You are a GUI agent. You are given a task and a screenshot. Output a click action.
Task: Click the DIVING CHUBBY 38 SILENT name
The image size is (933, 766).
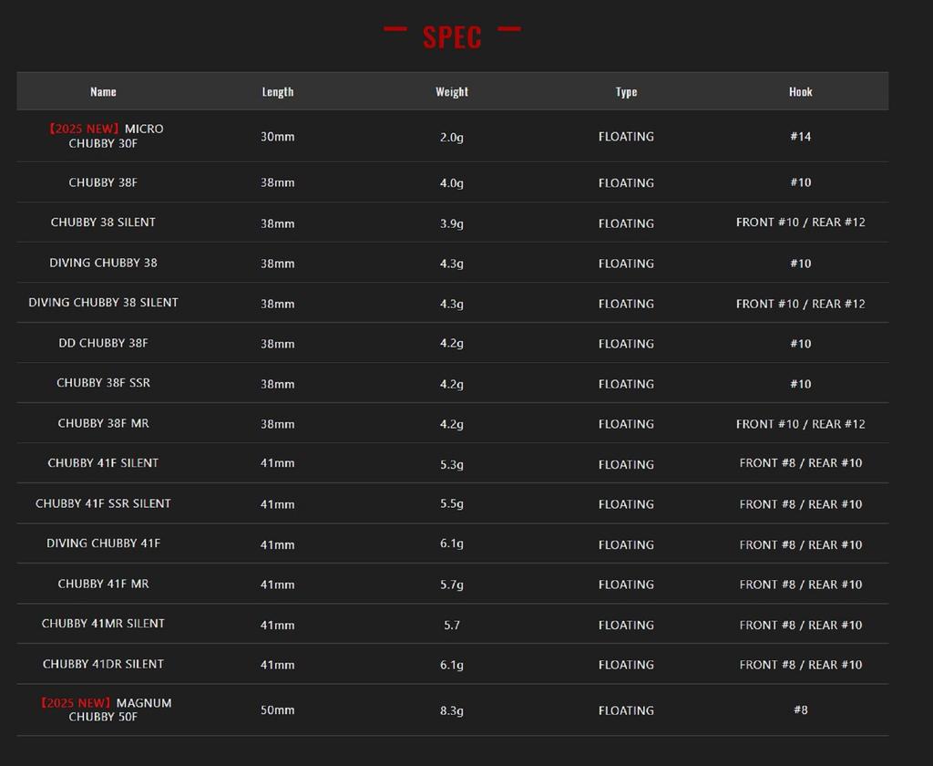(x=103, y=303)
